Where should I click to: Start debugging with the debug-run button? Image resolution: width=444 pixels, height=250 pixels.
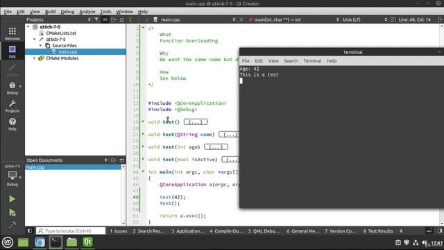click(12, 212)
